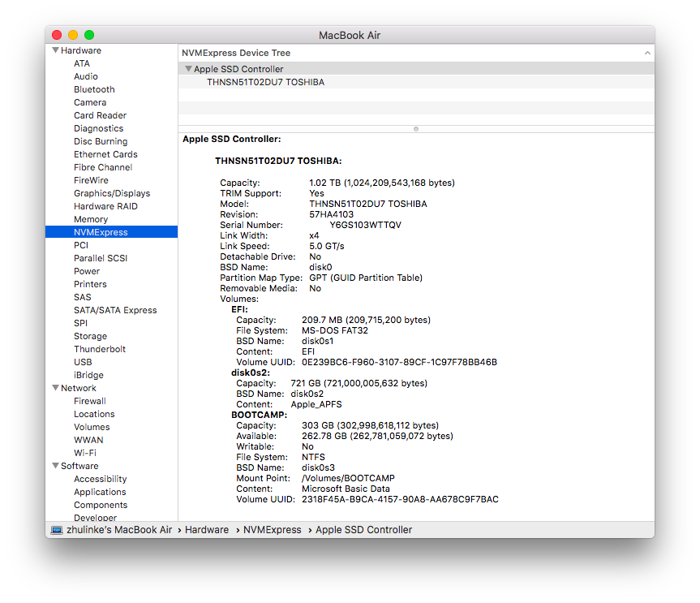Select FireWire in the sidebar
This screenshot has height=603, width=700.
(x=91, y=180)
